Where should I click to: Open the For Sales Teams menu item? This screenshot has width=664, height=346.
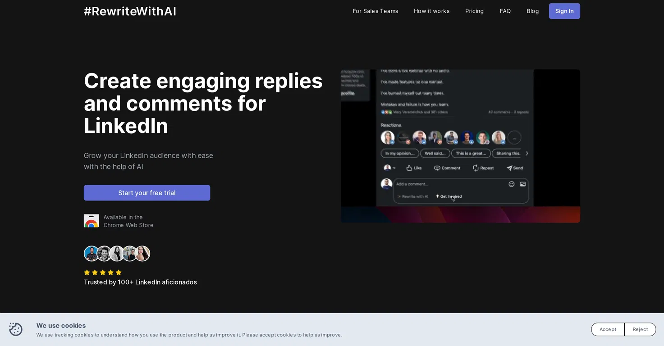click(376, 11)
